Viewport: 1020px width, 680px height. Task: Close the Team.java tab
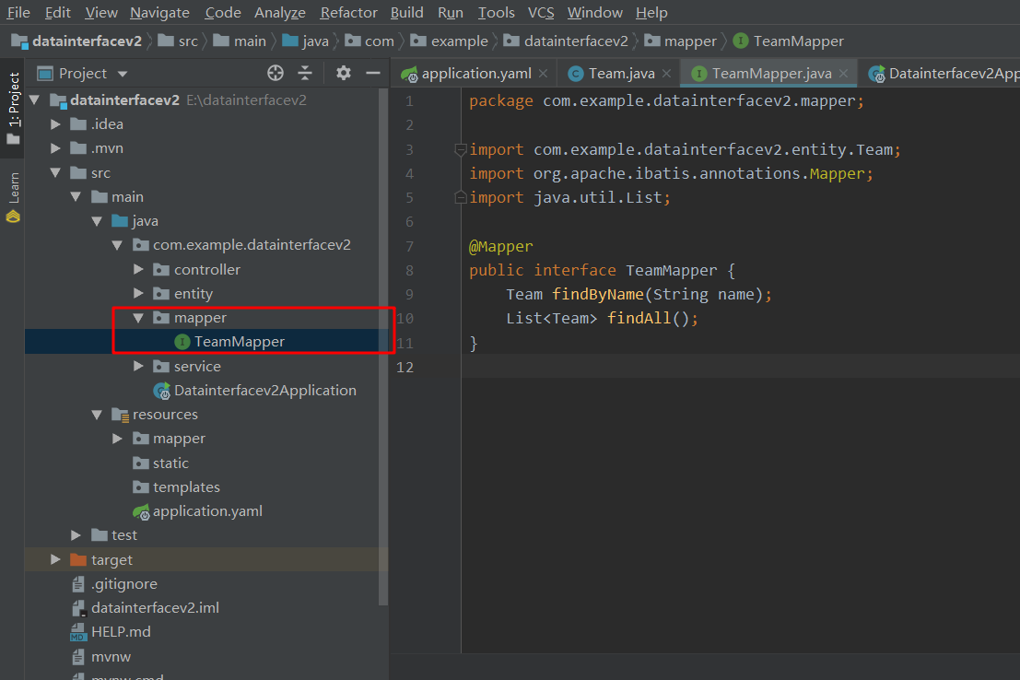pos(667,74)
